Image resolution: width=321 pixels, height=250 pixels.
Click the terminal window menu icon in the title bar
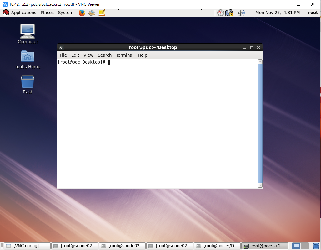pyautogui.click(x=61, y=48)
